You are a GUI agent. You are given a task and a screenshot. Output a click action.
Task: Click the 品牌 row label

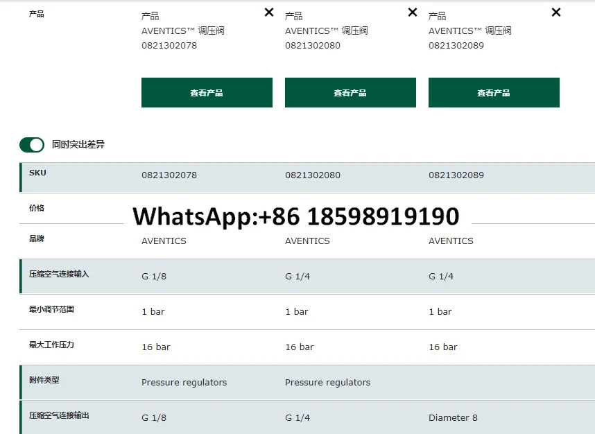coord(37,238)
